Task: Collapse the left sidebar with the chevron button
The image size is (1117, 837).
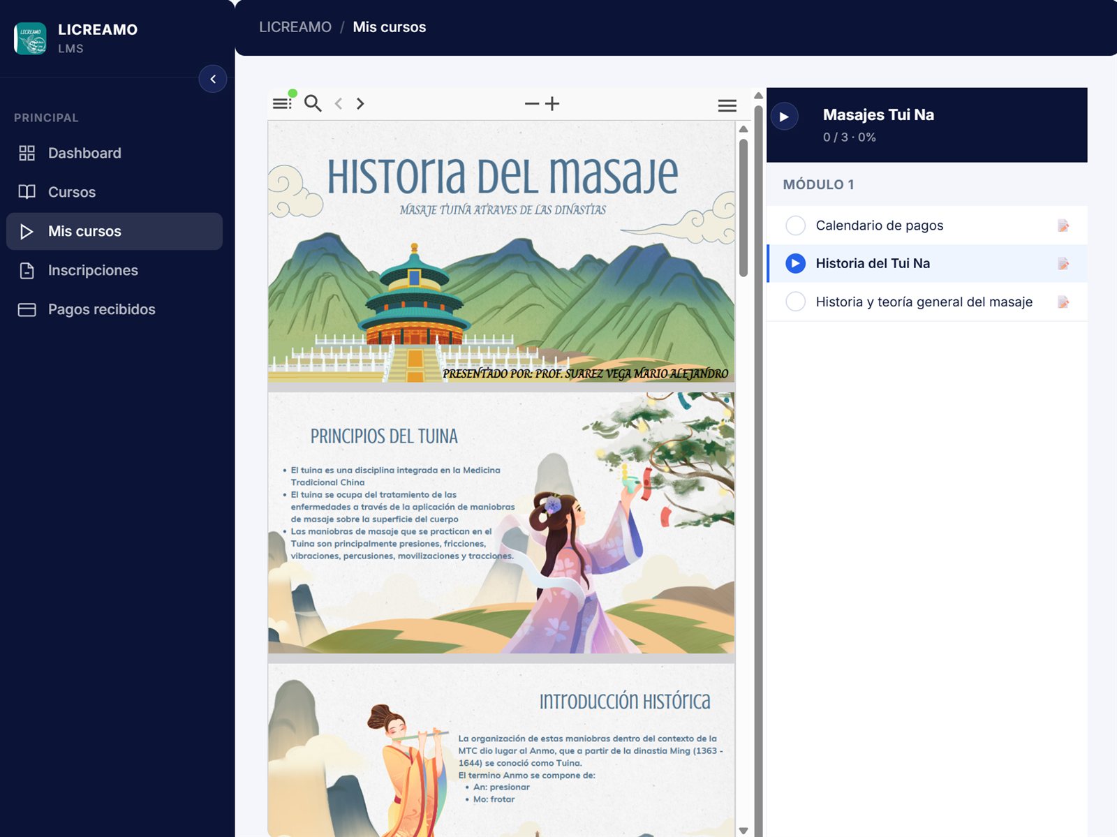Action: 213,79
